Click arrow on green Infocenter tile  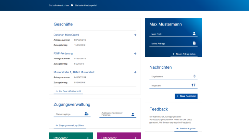pos(87,138)
